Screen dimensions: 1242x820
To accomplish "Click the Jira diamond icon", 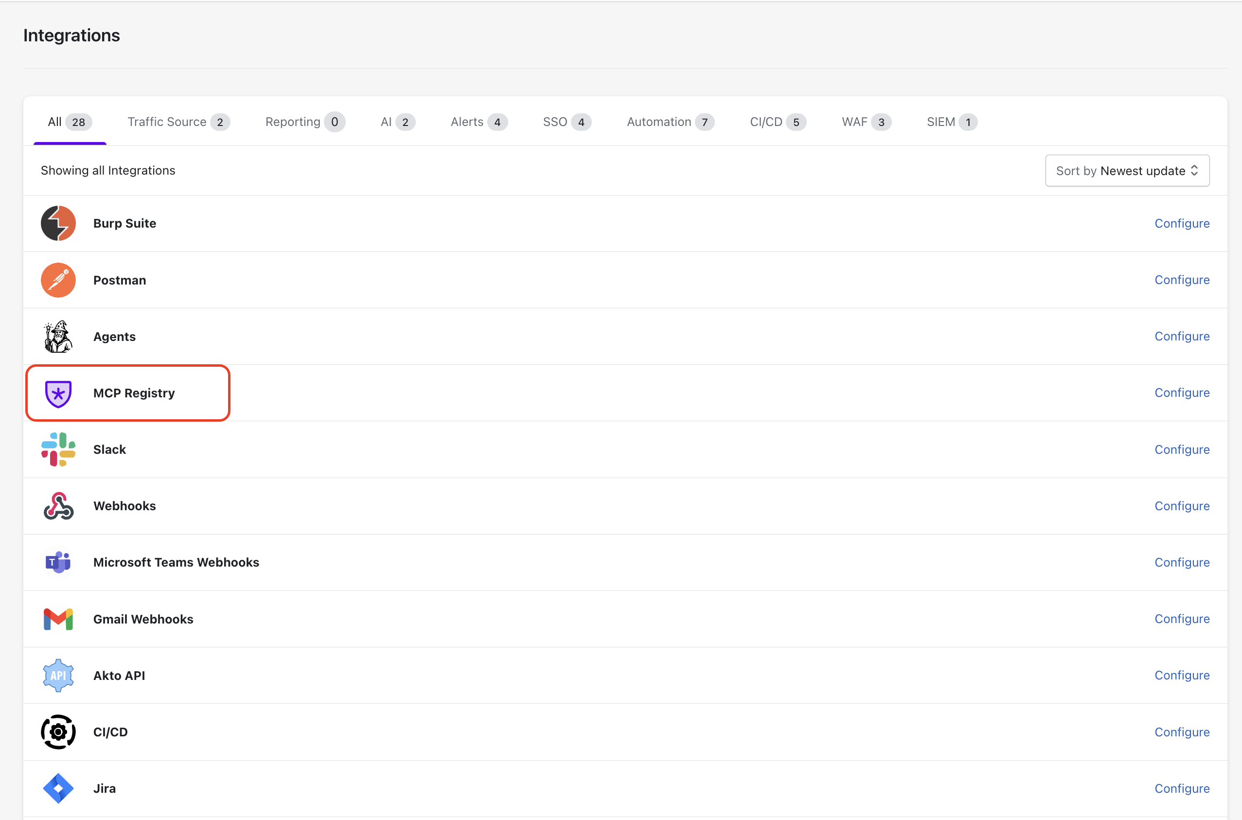I will coord(58,788).
